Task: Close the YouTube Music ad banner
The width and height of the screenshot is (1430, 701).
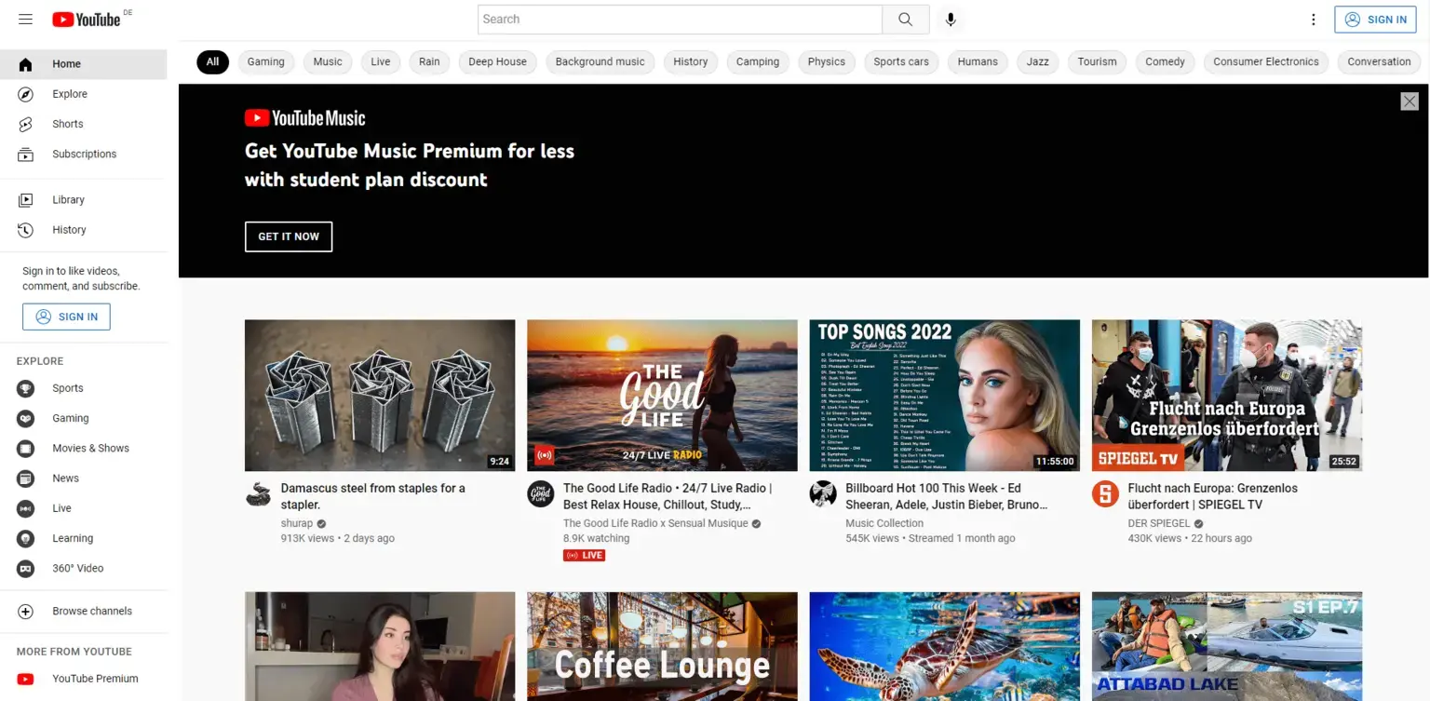Action: (1410, 101)
